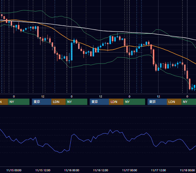
Task: Click the 11/16 12:00 date label
Action: coord(101,170)
